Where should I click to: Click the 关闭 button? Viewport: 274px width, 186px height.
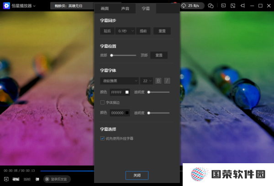(x=137, y=176)
